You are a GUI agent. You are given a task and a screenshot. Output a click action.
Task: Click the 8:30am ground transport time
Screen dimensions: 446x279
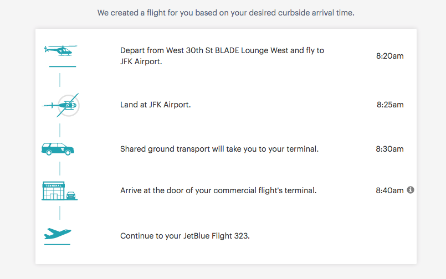(389, 149)
